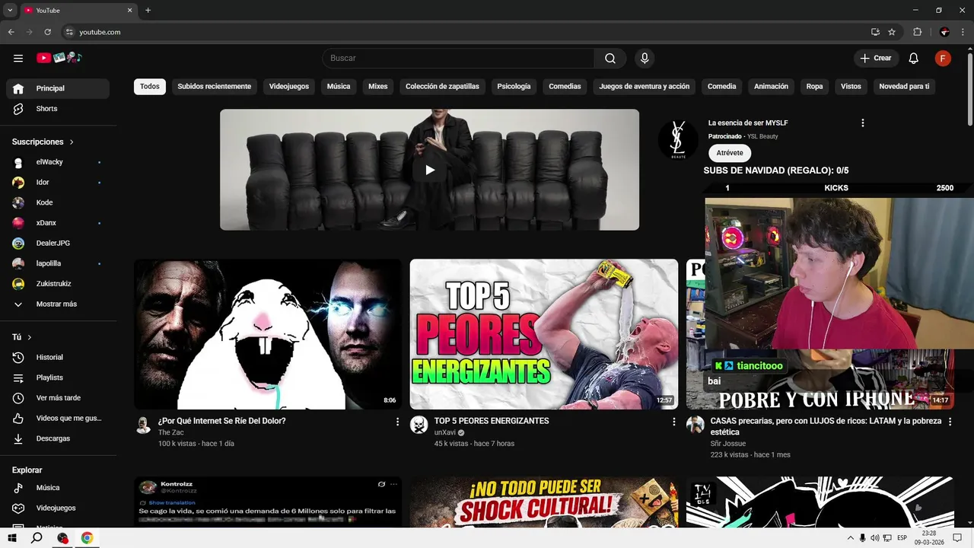Show hidden system tray icons
The width and height of the screenshot is (974, 548).
pyautogui.click(x=851, y=538)
